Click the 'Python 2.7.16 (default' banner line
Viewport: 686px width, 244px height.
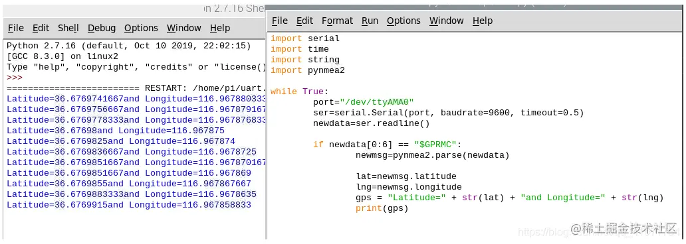coord(129,46)
